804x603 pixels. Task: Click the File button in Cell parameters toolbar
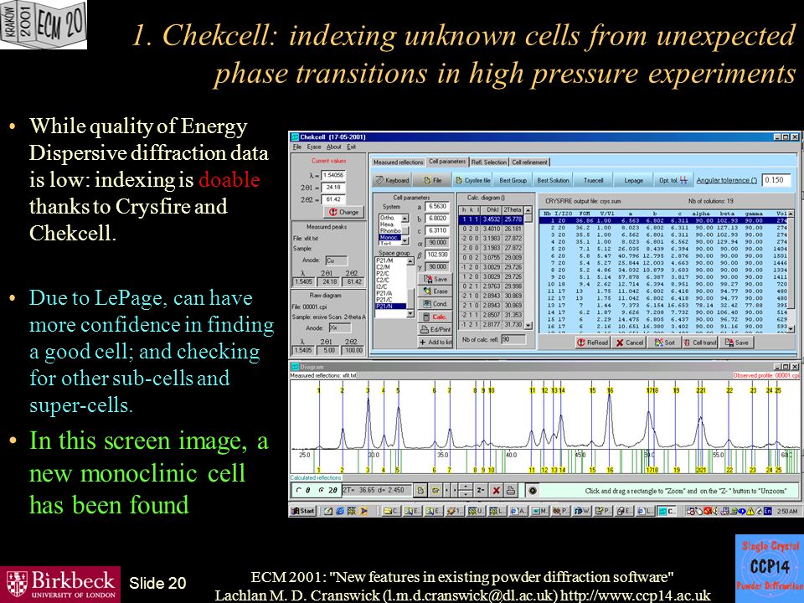[x=432, y=181]
